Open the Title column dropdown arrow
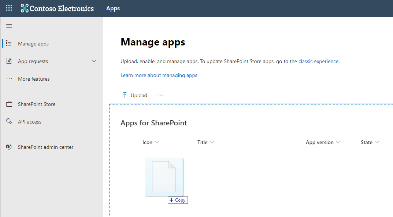Screen dimensions: 393x217 (212, 142)
